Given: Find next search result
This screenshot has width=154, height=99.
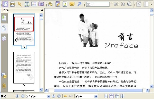Looking at the screenshot, I should pos(123,4).
